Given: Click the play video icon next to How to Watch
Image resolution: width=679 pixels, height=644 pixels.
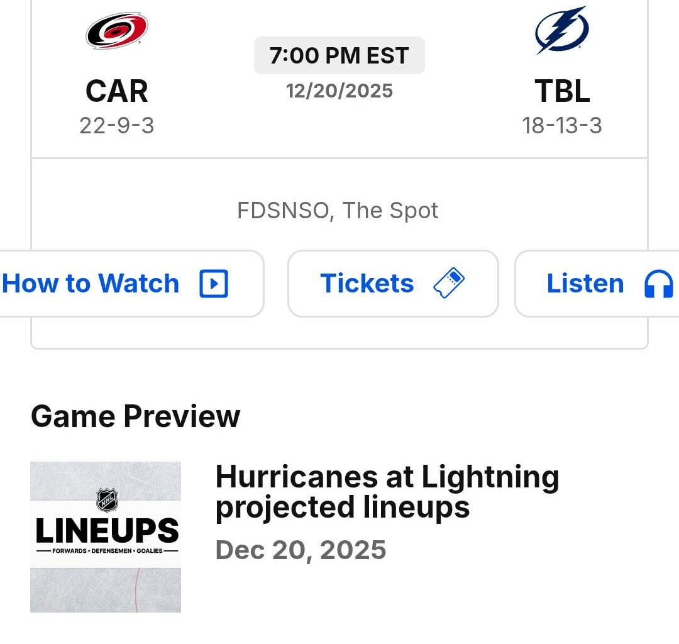Looking at the screenshot, I should 214,284.
